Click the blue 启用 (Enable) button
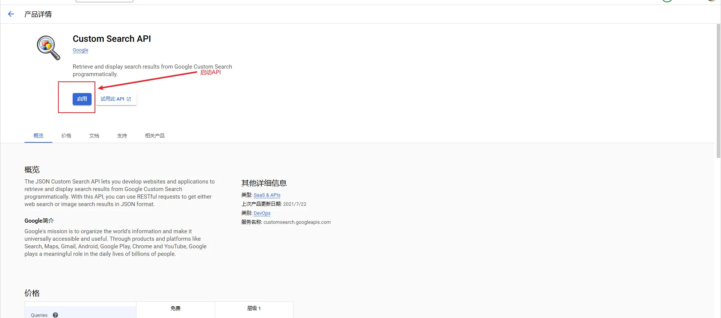 [x=82, y=99]
